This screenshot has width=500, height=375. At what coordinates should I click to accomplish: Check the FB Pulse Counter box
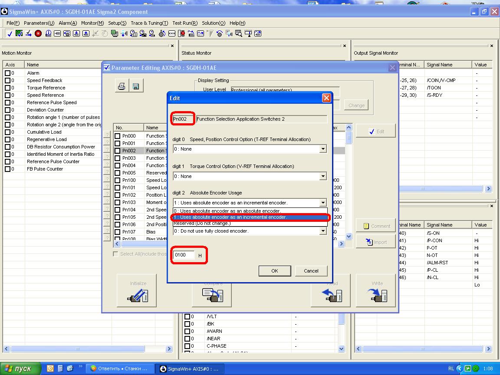[x=8, y=169]
